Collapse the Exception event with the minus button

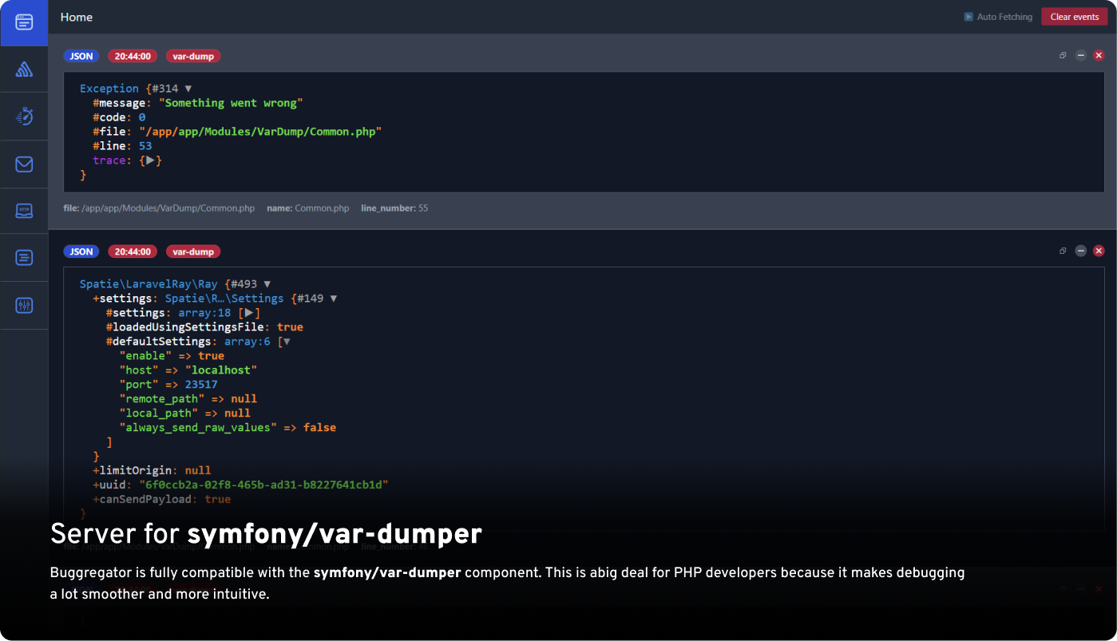click(x=1081, y=55)
